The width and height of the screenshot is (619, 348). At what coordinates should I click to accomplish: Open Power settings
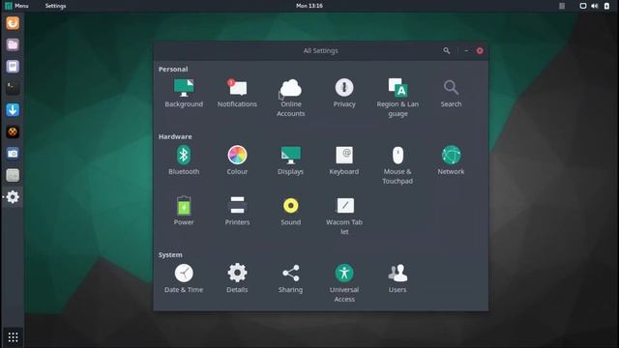pyautogui.click(x=184, y=211)
